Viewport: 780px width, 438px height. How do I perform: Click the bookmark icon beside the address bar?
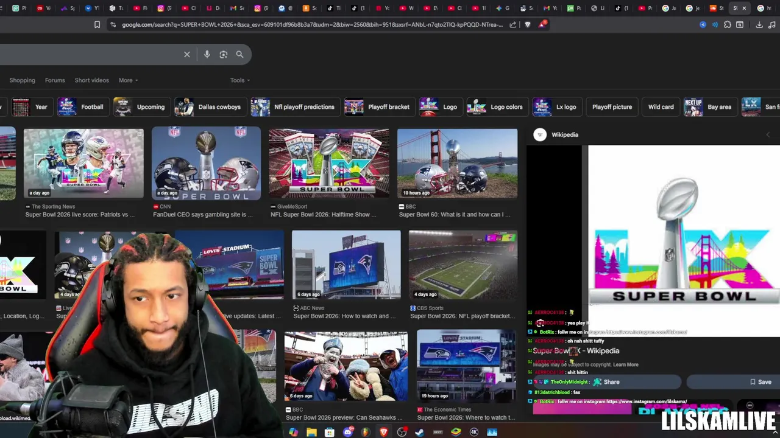[x=97, y=25]
